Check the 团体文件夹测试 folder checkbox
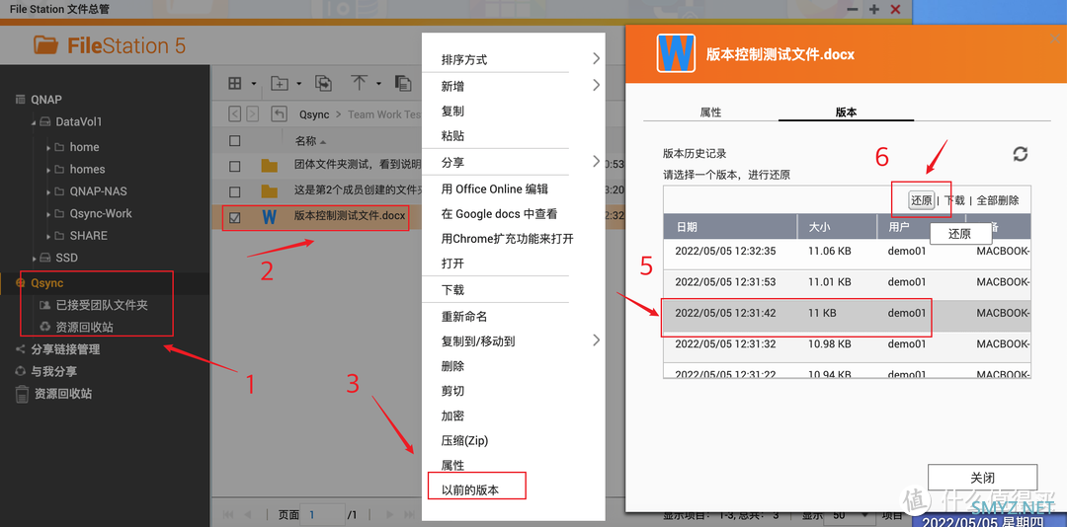The width and height of the screenshot is (1067, 527). pos(235,166)
